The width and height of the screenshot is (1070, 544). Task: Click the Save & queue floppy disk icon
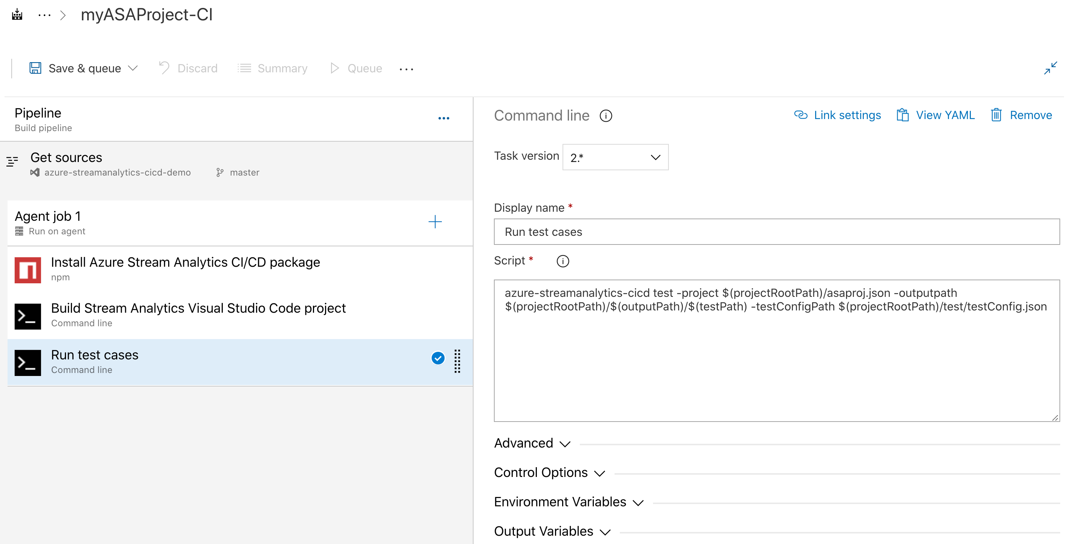click(x=36, y=68)
